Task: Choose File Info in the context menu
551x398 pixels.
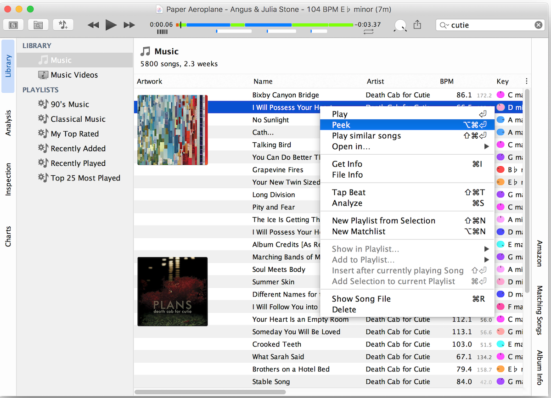Action: point(407,175)
